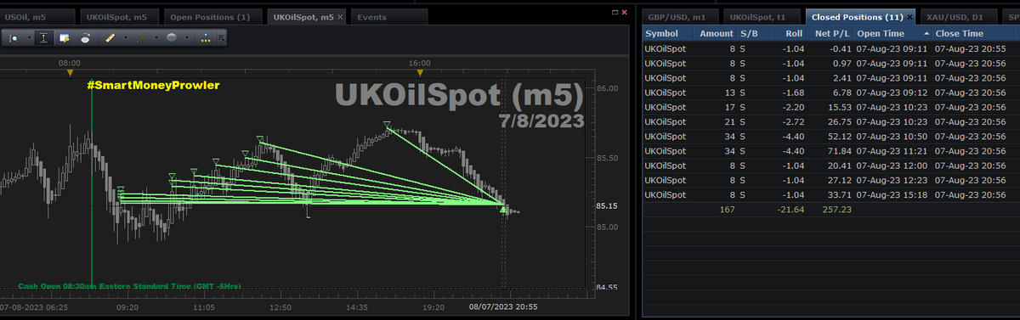Select the row with Net P/L 0.97

(830, 64)
